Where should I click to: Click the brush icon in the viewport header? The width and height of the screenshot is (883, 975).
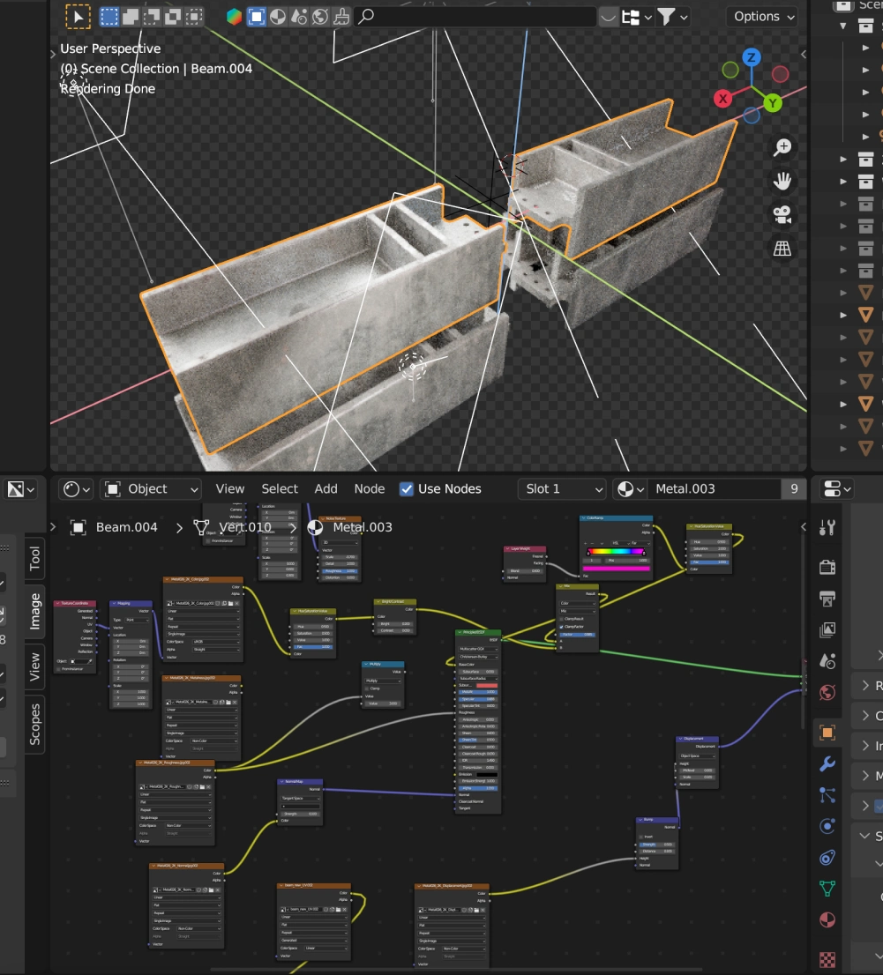(x=341, y=17)
